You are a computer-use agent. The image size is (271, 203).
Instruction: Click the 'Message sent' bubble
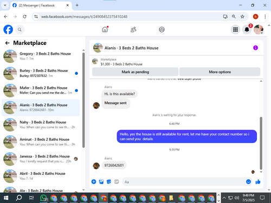pyautogui.click(x=115, y=103)
